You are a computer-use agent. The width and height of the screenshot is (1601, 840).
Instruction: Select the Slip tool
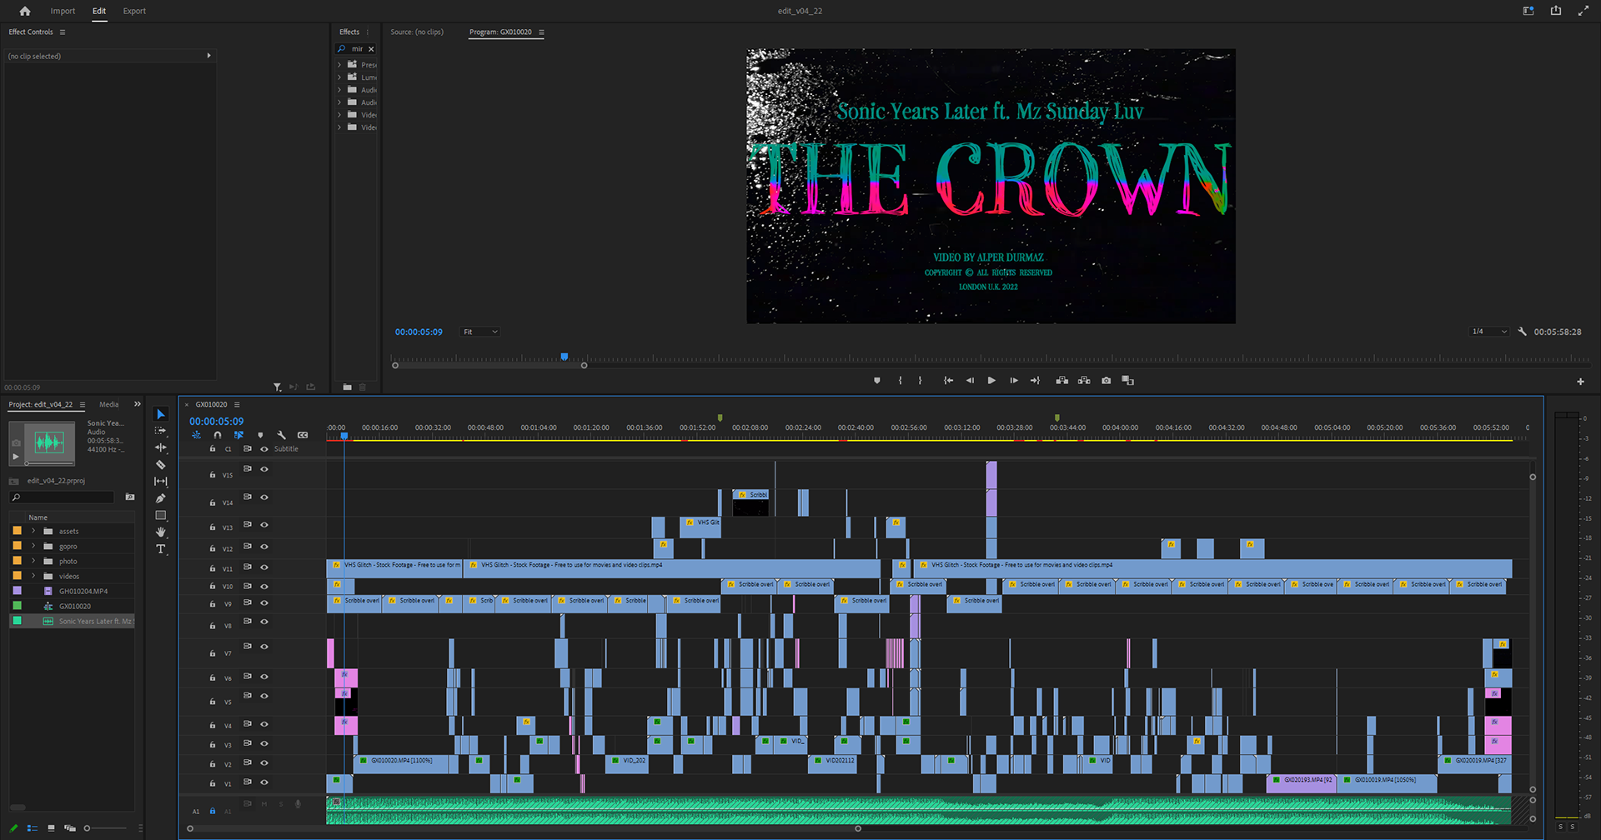pyautogui.click(x=161, y=482)
